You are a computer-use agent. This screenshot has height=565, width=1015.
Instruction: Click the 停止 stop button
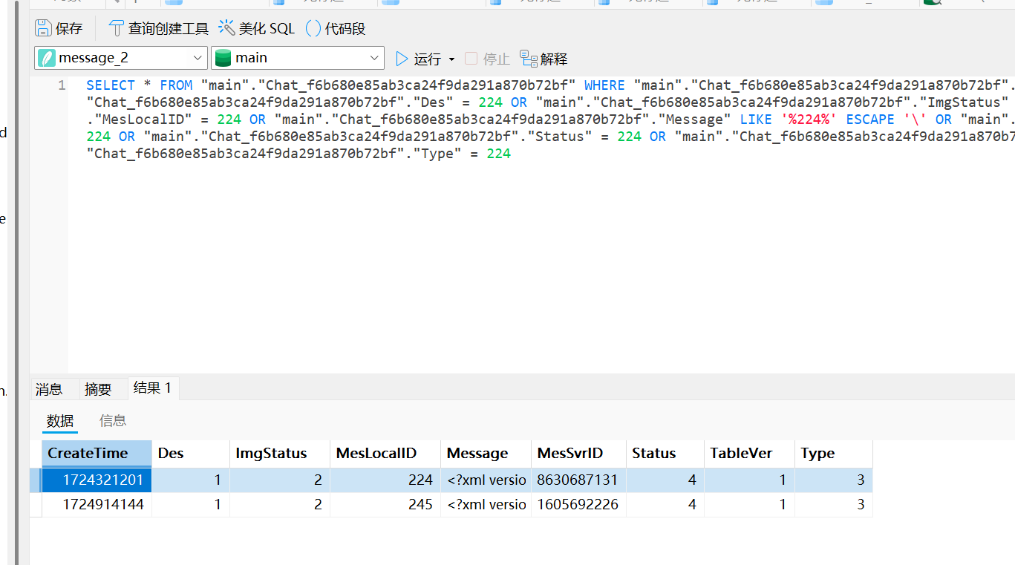pos(488,59)
